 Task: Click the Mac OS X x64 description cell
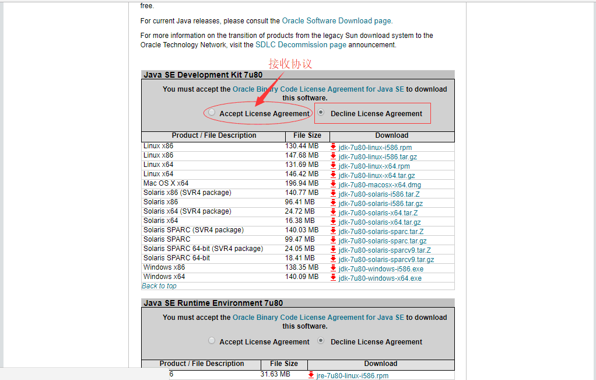166,183
